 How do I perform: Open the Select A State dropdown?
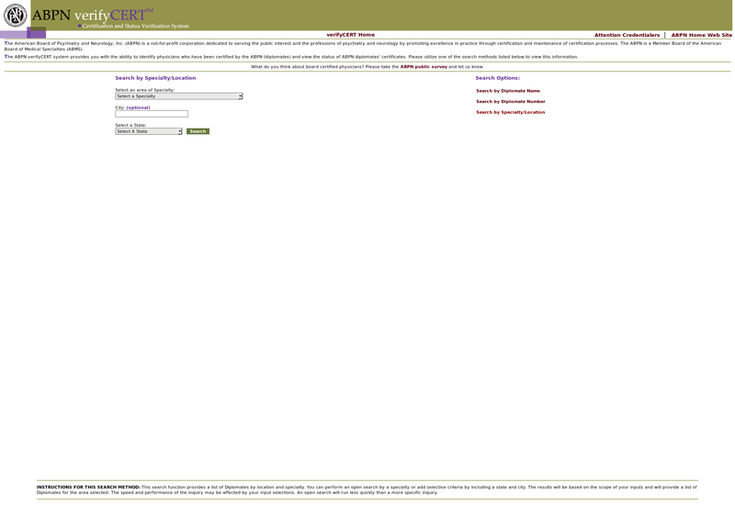pyautogui.click(x=149, y=131)
